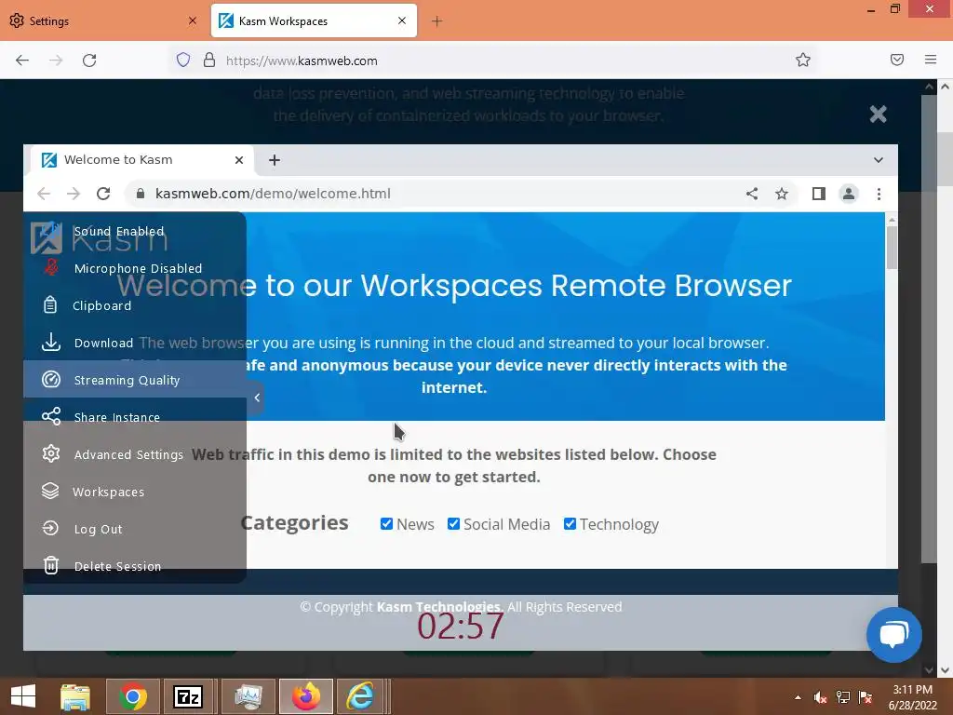Select the Kasm Workspaces Firefox tab
This screenshot has height=715, width=953.
click(314, 20)
